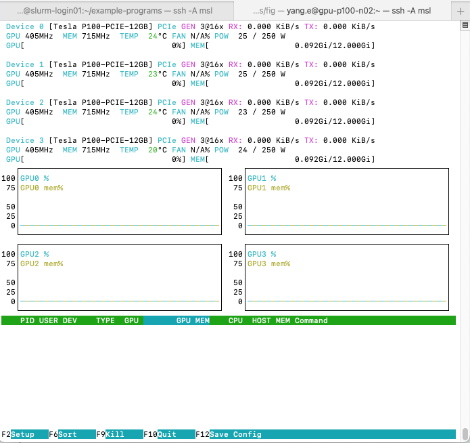This screenshot has width=470, height=443.
Task: Click the GPU0 % graph legend
Action: [34, 178]
